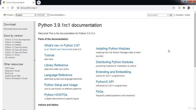Open the extensions puzzle icon
196x110 pixels.
184,8
